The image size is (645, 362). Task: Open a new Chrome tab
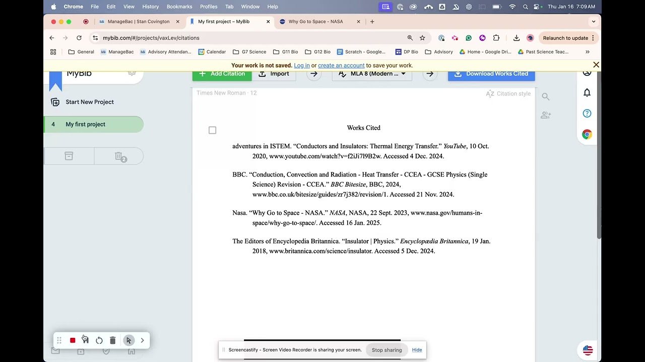[x=372, y=22]
